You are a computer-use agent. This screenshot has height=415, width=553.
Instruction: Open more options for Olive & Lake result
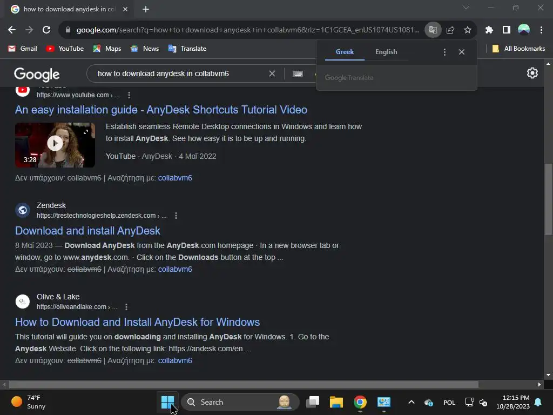pyautogui.click(x=126, y=307)
